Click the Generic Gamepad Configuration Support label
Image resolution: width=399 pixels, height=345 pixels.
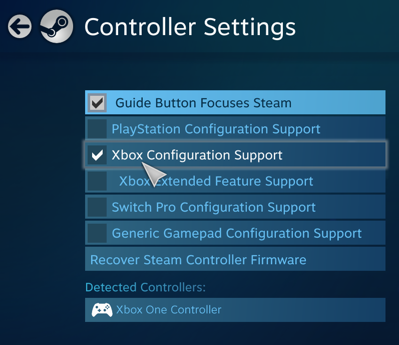(x=236, y=233)
